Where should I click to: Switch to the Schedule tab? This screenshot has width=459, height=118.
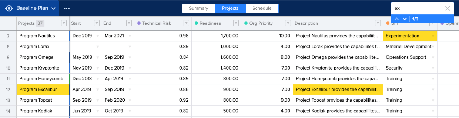pyautogui.click(x=262, y=9)
